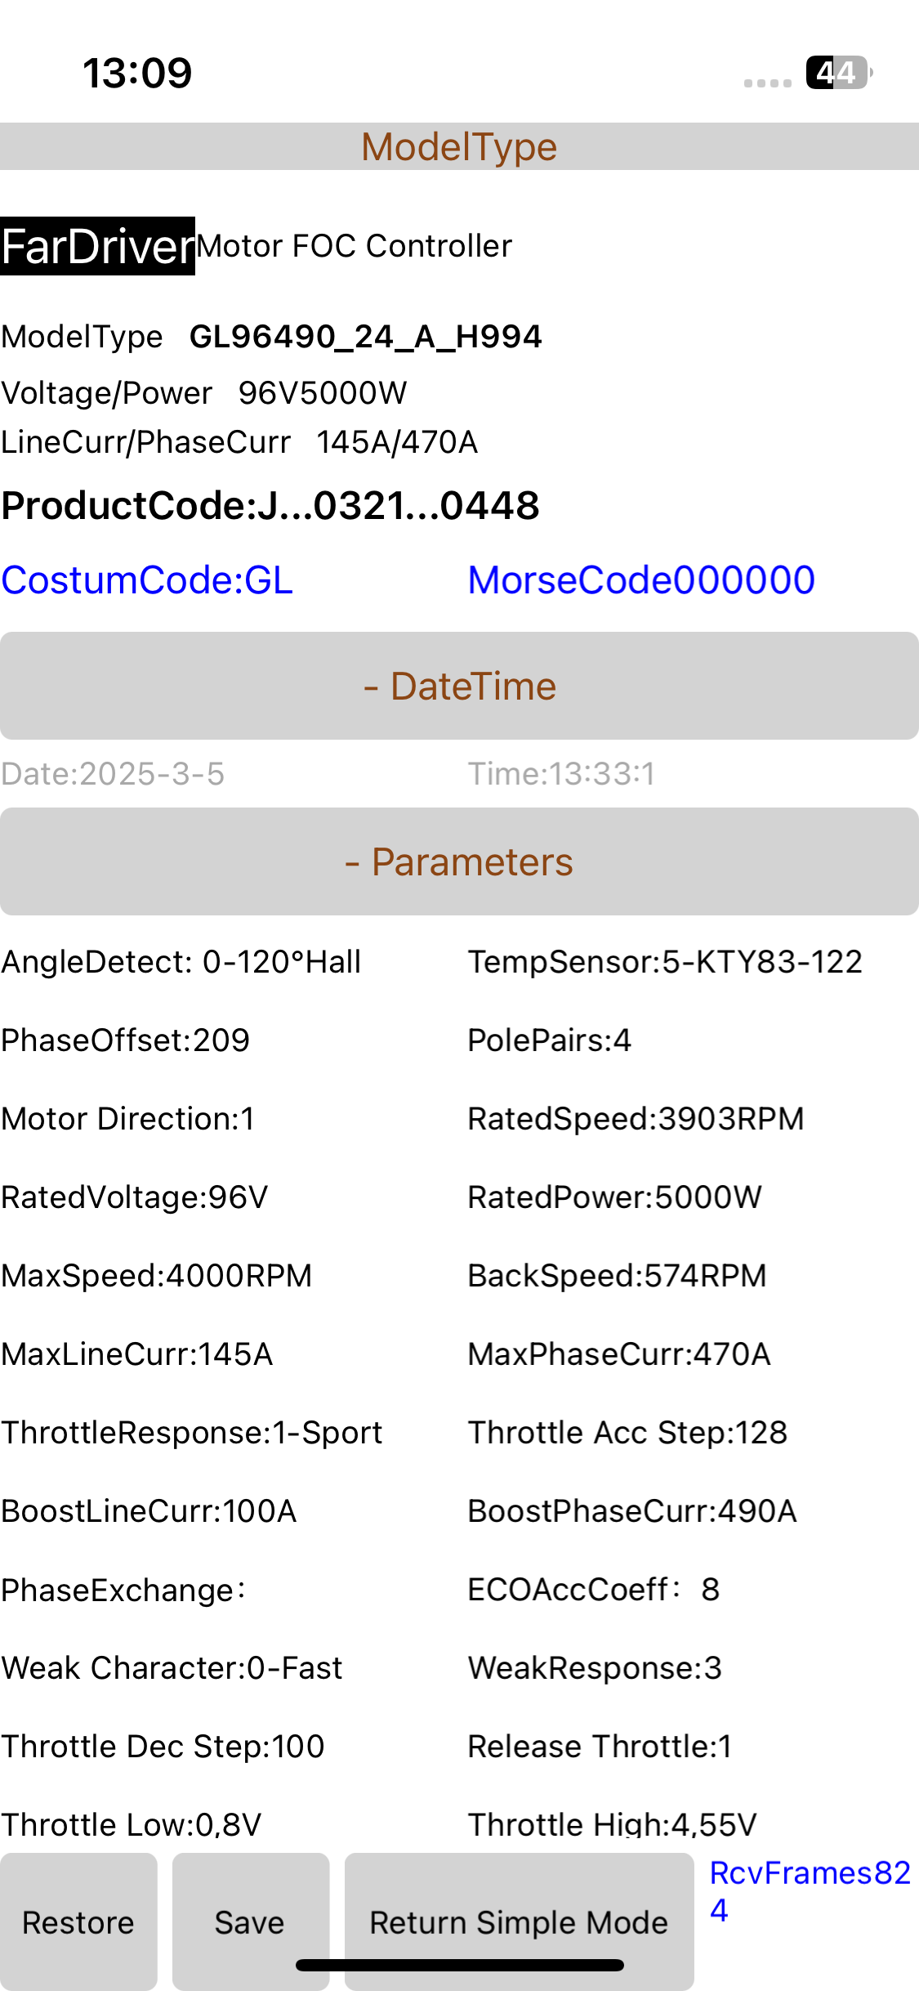This screenshot has height=1991, width=919.
Task: Select the Weak Character 0-Fast setting
Action: 172,1668
